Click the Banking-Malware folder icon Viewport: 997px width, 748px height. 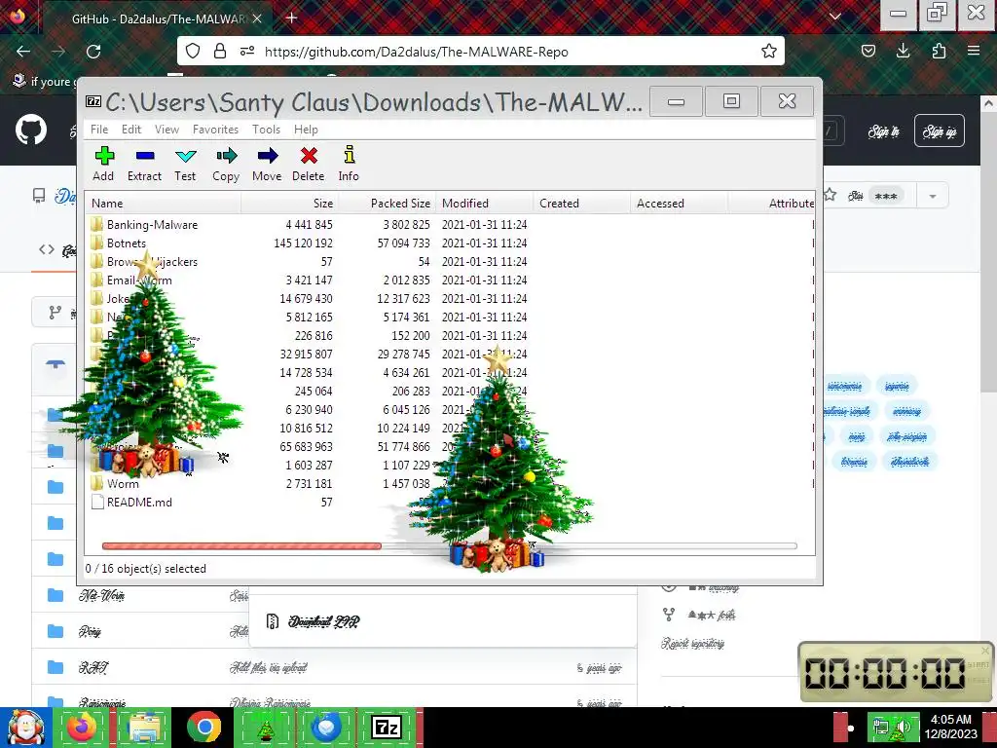[96, 224]
